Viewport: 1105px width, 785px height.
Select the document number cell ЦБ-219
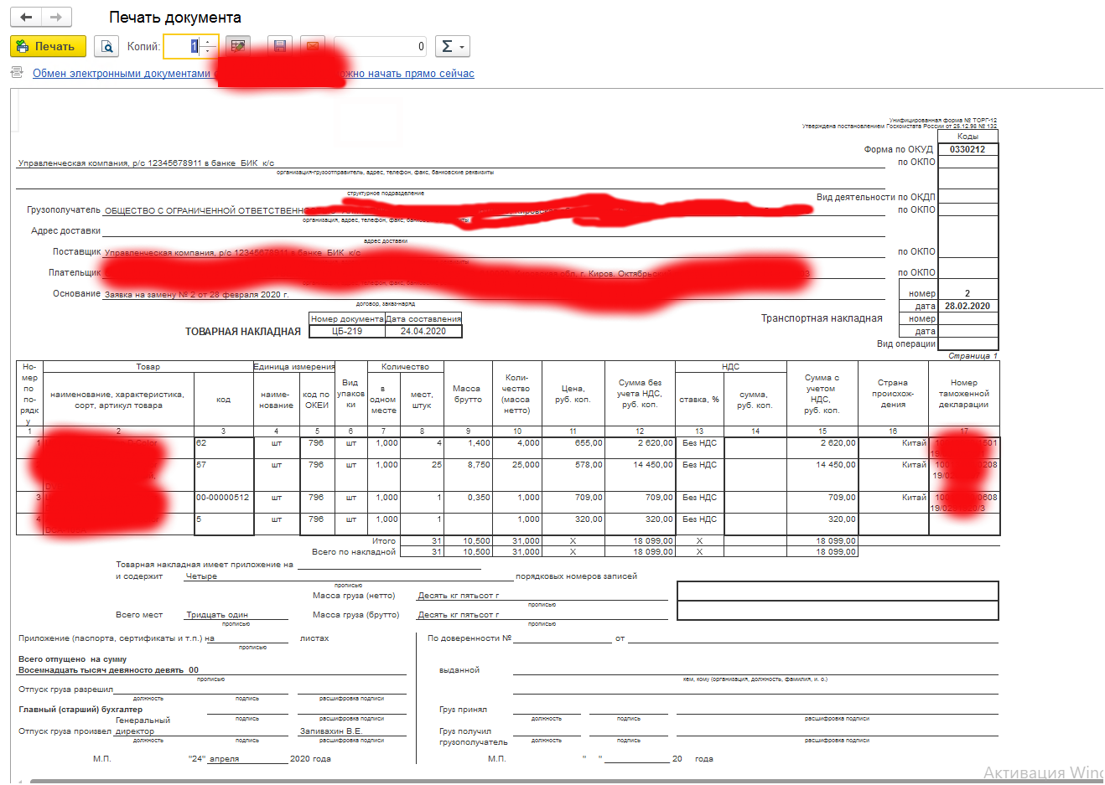pos(347,331)
